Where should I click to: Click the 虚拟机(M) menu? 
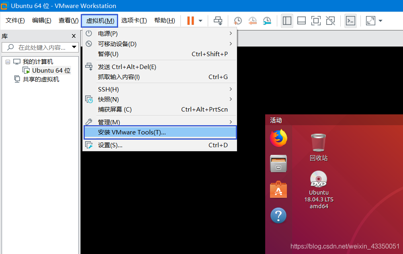(100, 21)
